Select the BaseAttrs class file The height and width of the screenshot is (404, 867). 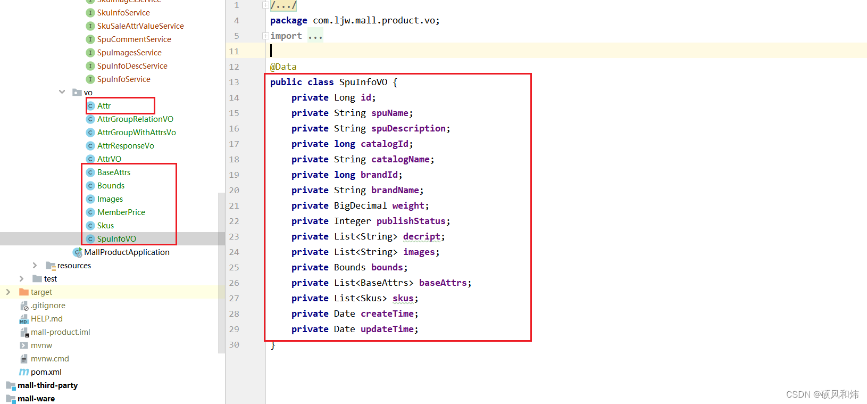tap(114, 172)
